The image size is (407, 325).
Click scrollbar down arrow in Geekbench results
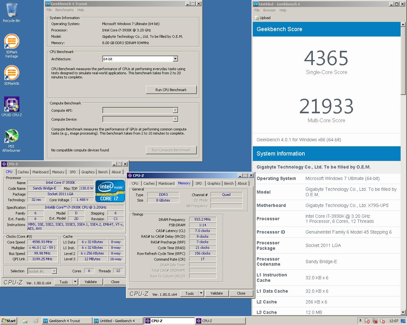click(x=403, y=312)
